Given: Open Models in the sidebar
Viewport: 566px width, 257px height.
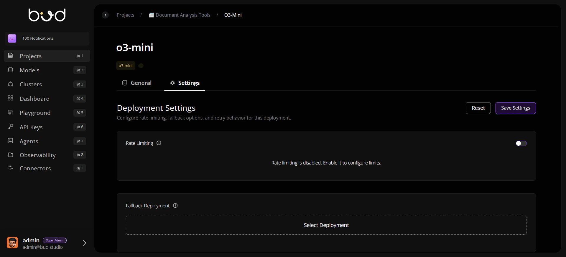Looking at the screenshot, I should pyautogui.click(x=47, y=70).
